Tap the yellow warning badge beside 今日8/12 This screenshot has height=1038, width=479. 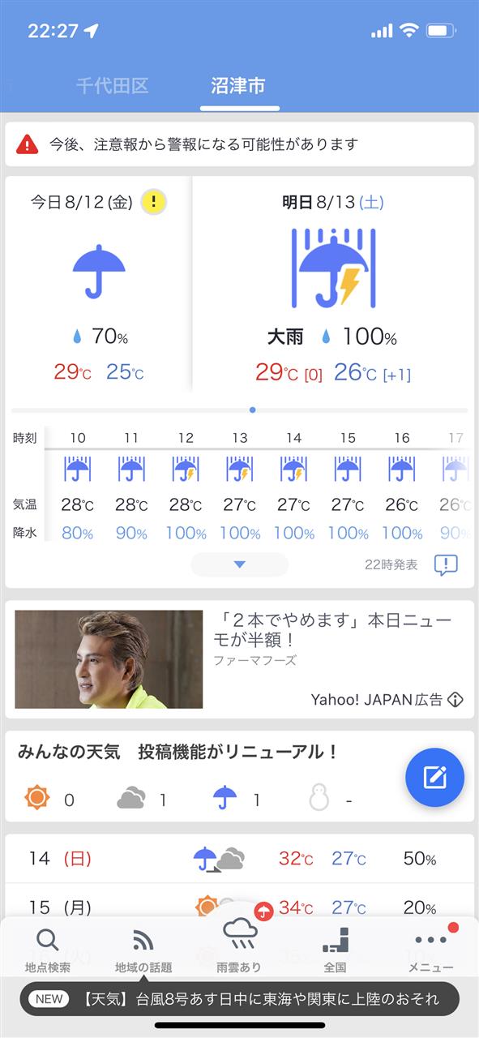coord(154,202)
